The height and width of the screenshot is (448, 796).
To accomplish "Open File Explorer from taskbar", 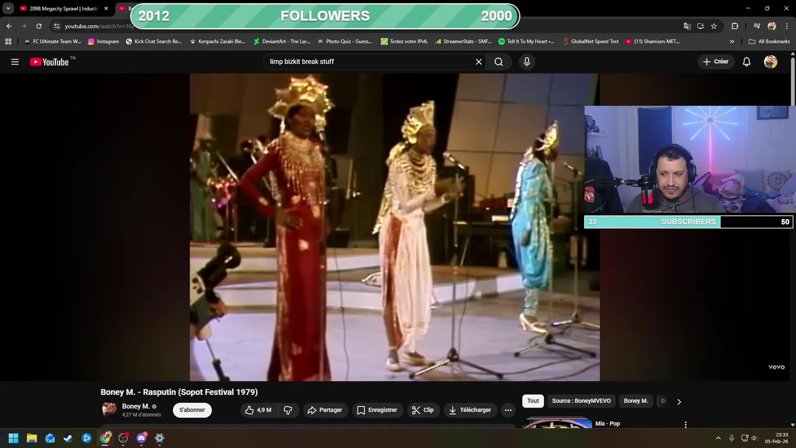I will [32, 438].
